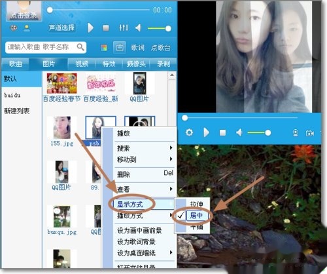Select the QQ图片 thumbnail below 155.jpg

click(62, 172)
